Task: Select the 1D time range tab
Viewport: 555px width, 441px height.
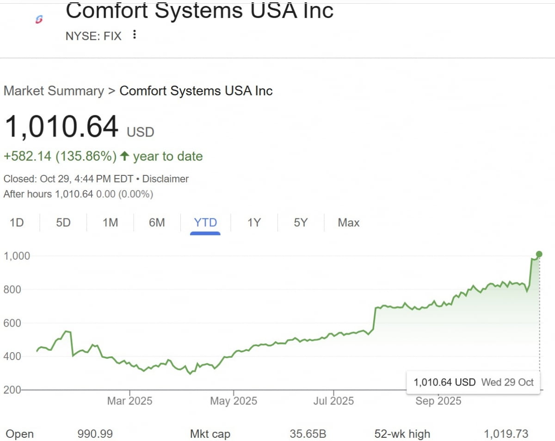Action: [17, 223]
